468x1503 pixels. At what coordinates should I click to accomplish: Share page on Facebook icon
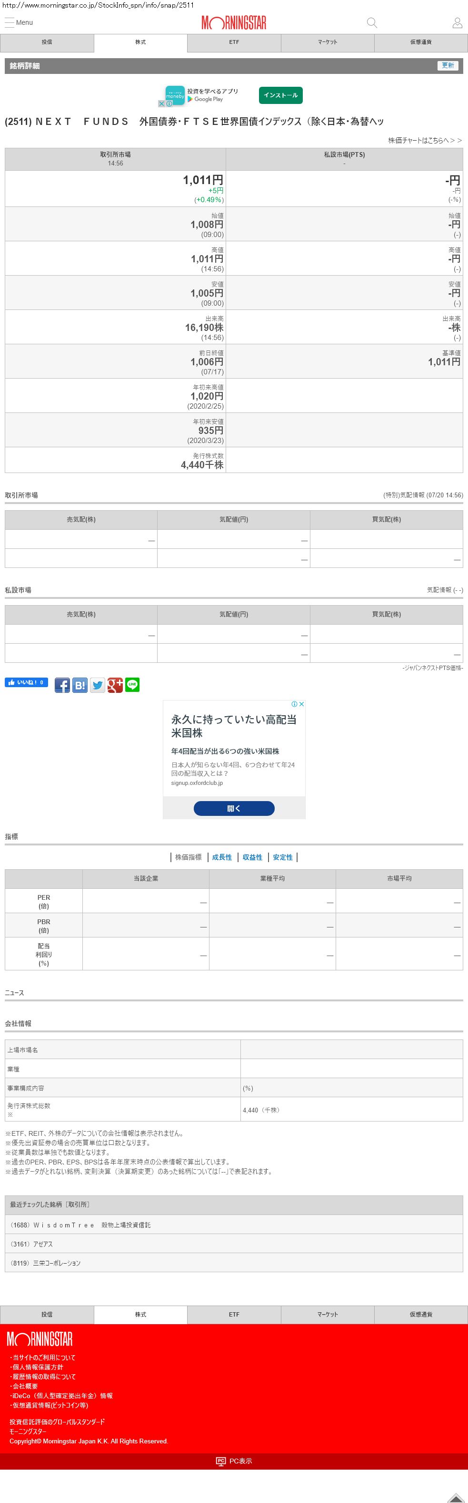[x=62, y=685]
